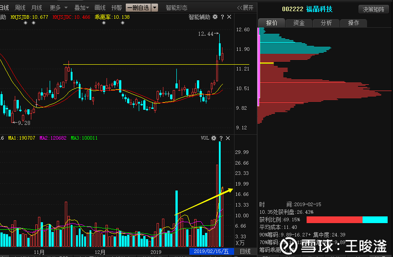Open the 预警 alert setting

click(x=116, y=8)
